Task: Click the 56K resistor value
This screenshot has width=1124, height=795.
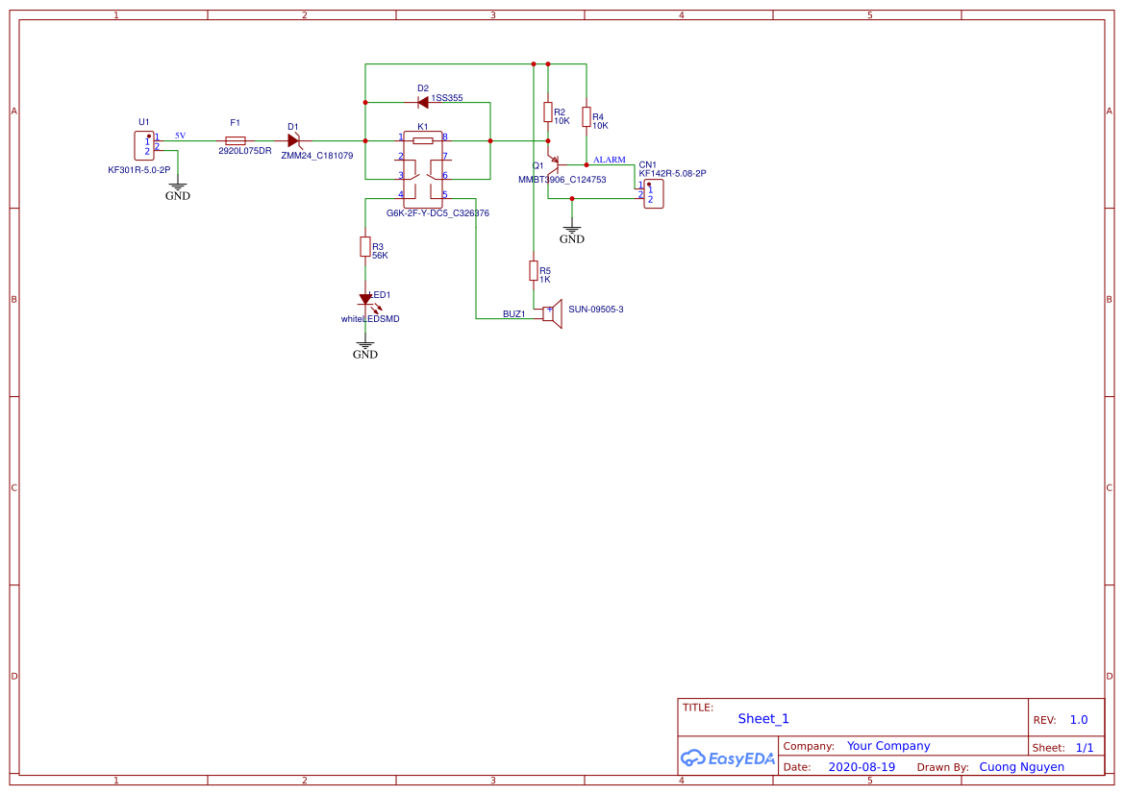Action: tap(380, 255)
